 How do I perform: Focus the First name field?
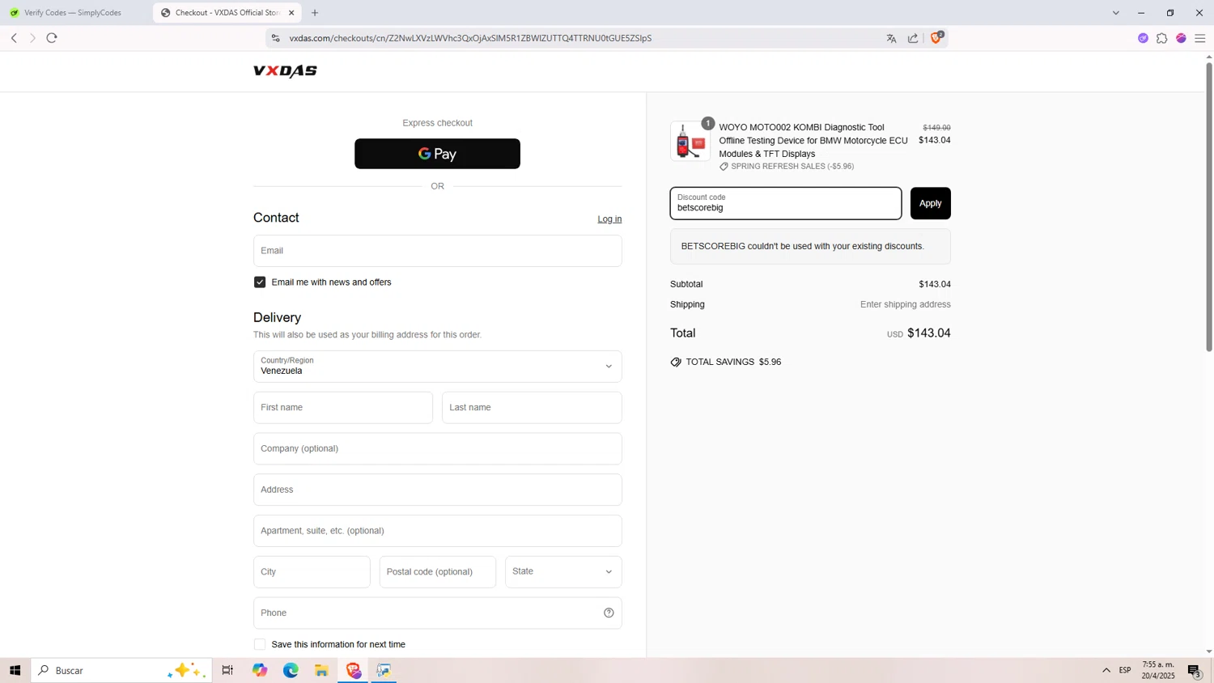point(343,408)
